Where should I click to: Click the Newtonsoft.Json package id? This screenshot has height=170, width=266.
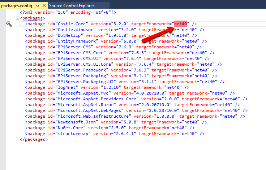tap(77, 122)
